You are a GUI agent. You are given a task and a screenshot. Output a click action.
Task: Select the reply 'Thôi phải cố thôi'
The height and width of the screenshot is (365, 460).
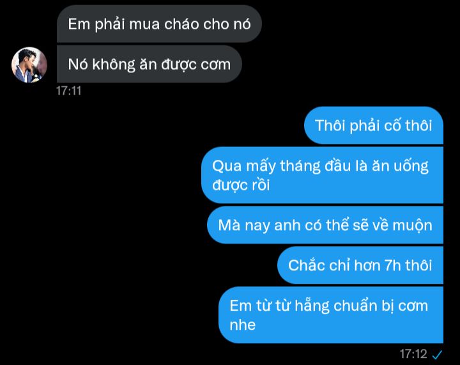pos(374,125)
